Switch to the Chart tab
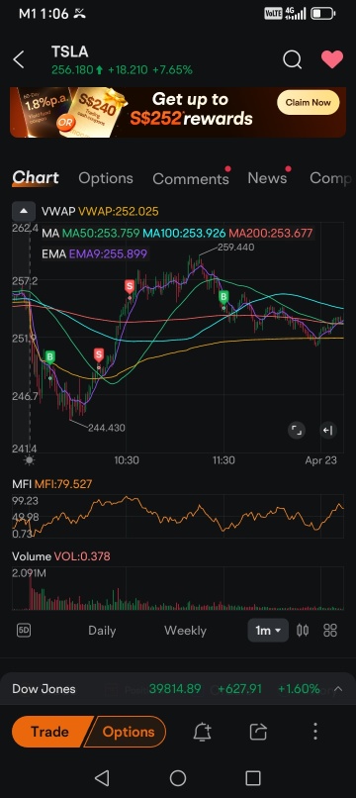This screenshot has width=356, height=798. pos(36,178)
